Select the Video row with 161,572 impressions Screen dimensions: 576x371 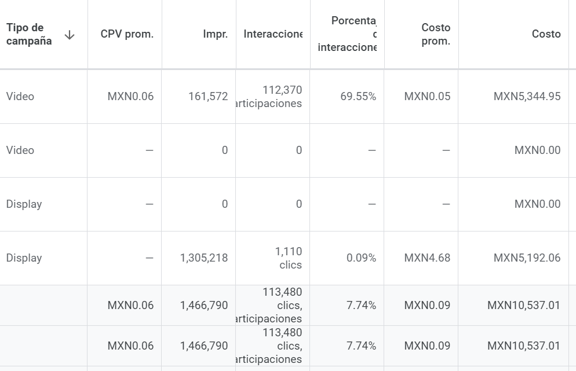(20, 97)
